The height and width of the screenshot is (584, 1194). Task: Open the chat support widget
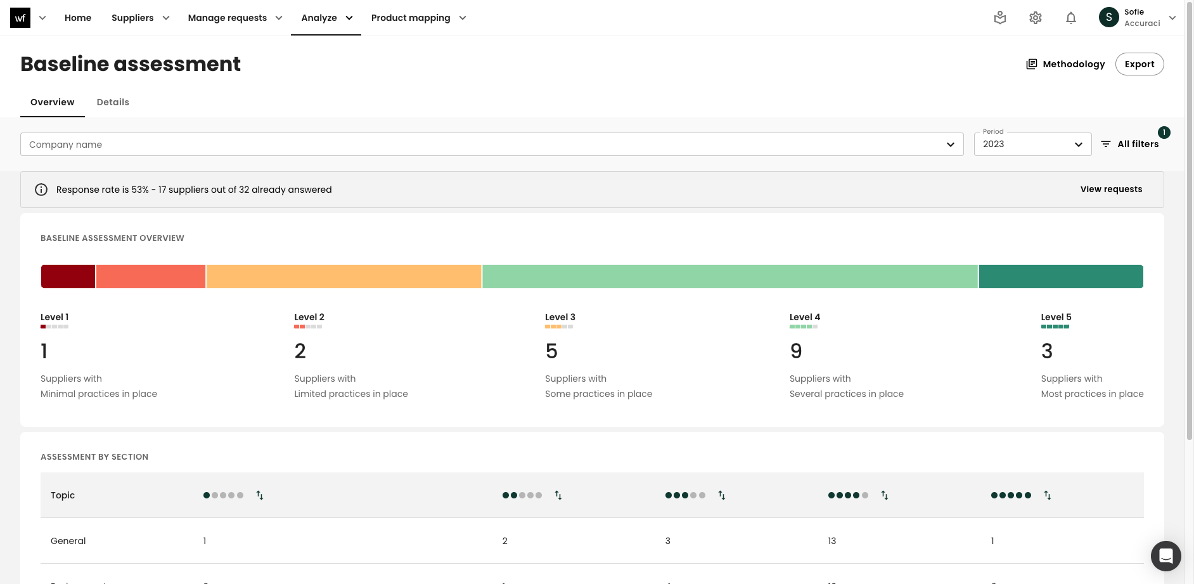1165,556
